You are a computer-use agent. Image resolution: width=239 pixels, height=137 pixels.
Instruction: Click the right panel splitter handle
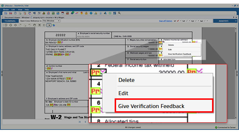pyautogui.click(x=237, y=73)
